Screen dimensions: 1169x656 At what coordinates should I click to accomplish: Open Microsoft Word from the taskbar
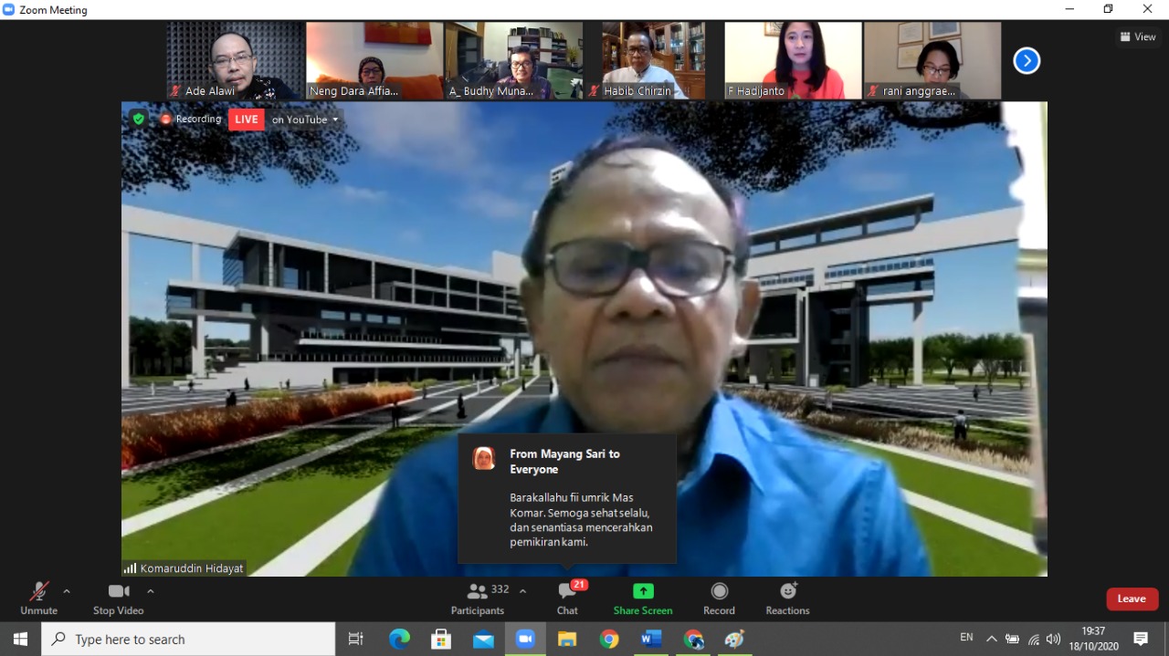coord(651,640)
